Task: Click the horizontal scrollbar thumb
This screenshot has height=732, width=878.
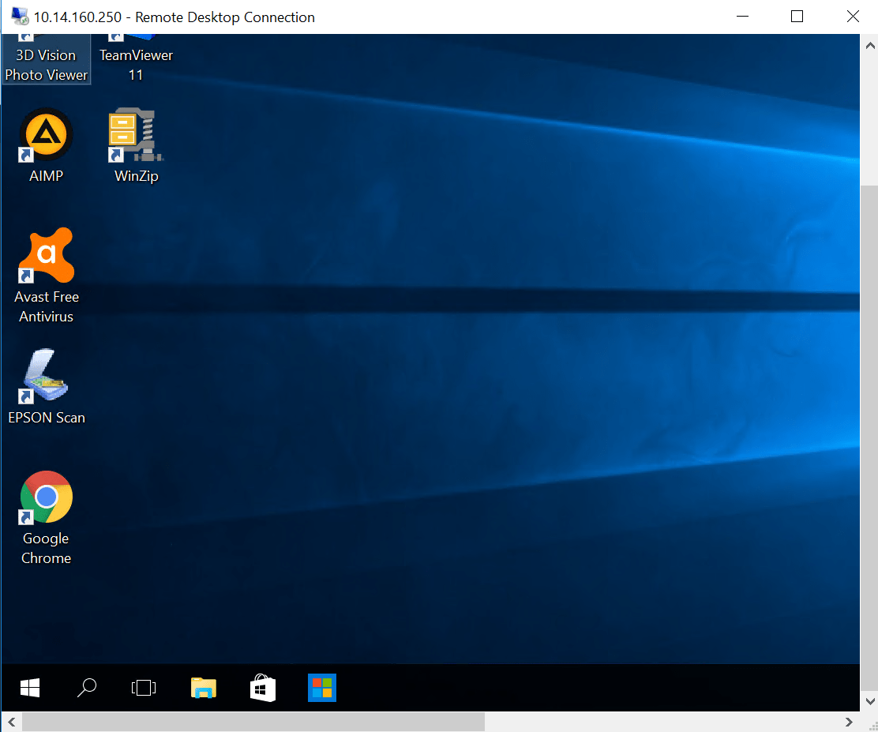Action: coord(253,722)
